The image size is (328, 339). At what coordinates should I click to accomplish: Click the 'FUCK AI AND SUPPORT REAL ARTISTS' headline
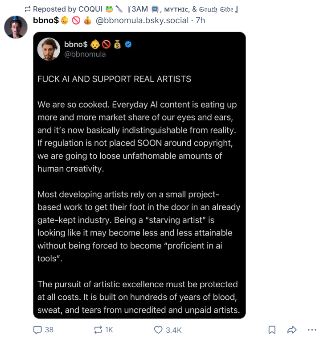coord(114,79)
